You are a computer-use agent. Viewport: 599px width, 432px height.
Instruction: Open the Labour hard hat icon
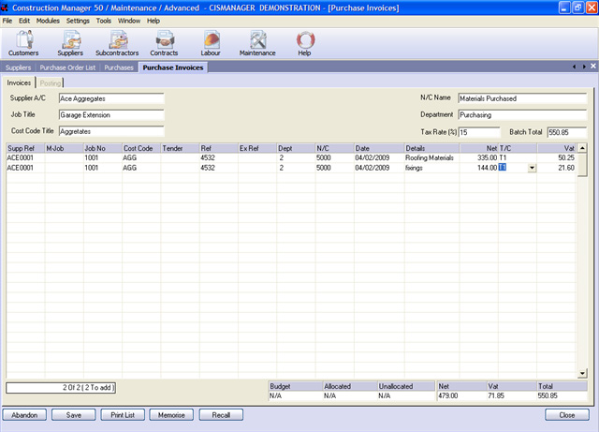[211, 43]
